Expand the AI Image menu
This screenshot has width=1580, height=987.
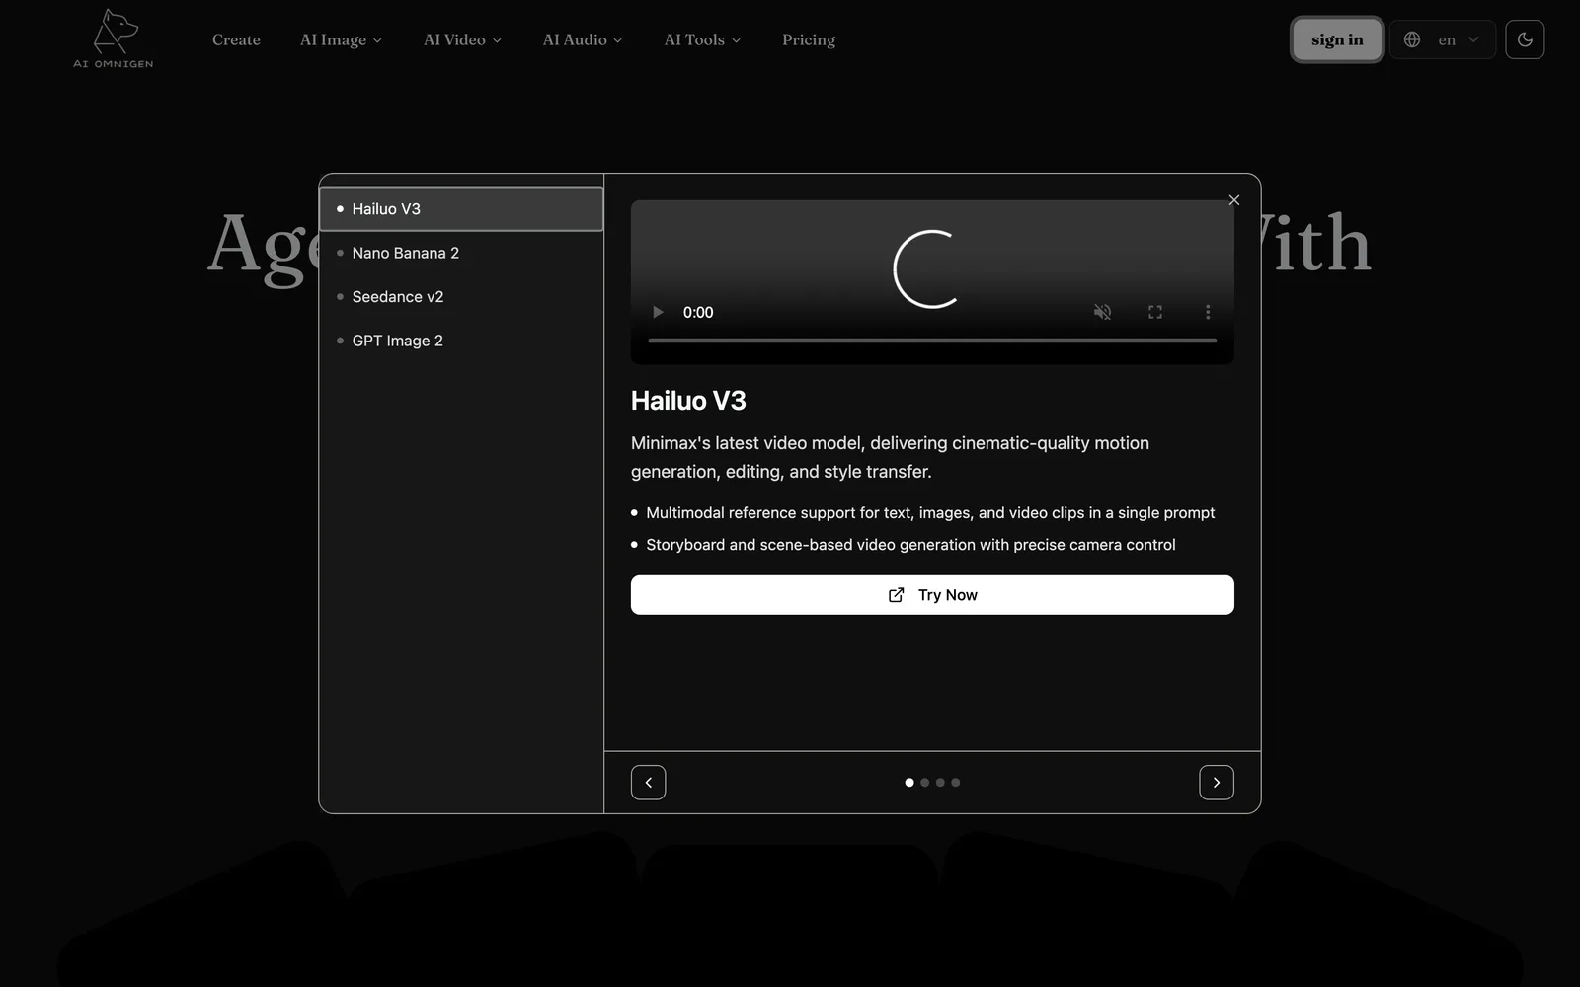(341, 39)
